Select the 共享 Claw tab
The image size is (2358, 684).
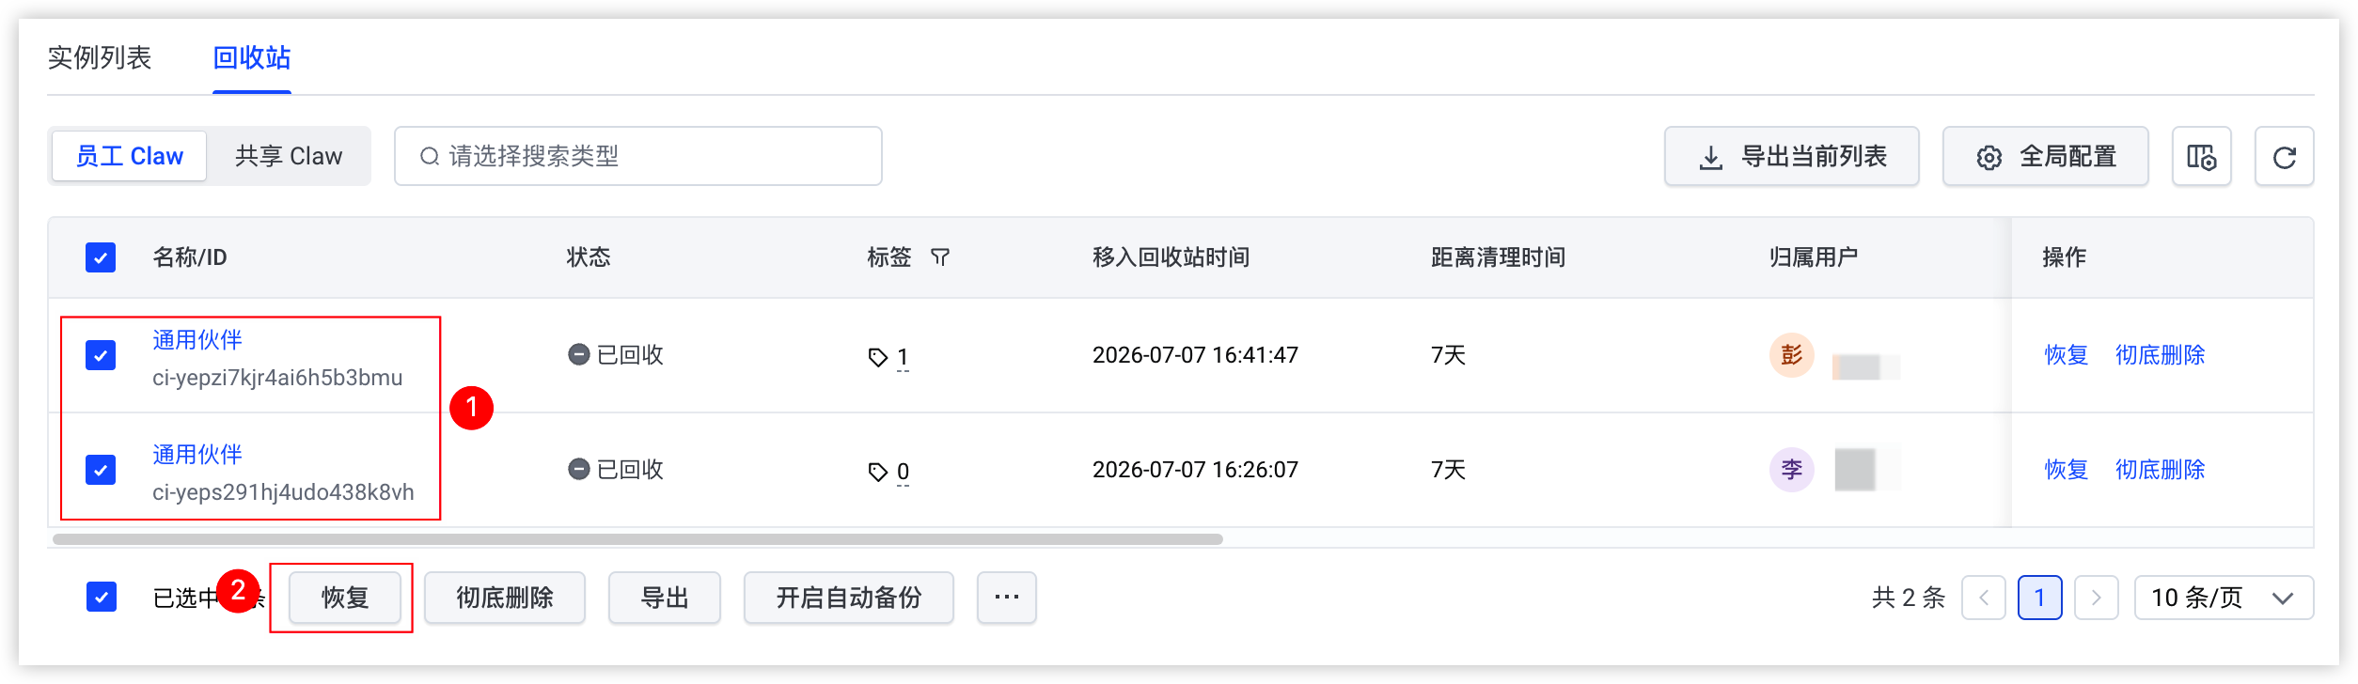[x=289, y=157]
